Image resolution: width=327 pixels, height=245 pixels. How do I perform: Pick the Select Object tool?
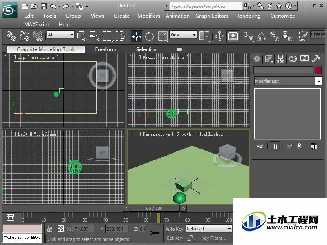click(81, 36)
